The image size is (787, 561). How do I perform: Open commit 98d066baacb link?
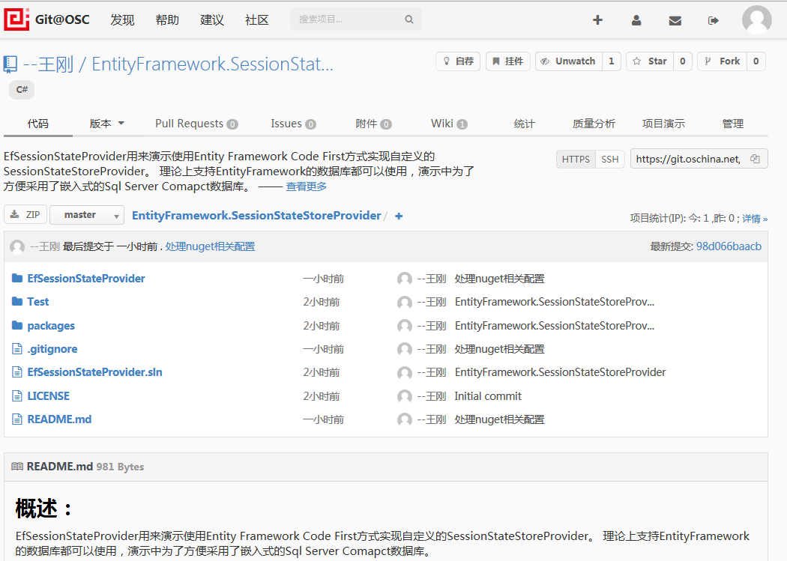(729, 246)
